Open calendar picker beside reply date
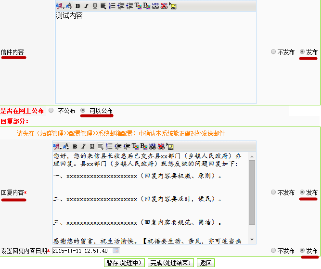Image resolution: width=321 pixels, height=269 pixels. (116, 251)
